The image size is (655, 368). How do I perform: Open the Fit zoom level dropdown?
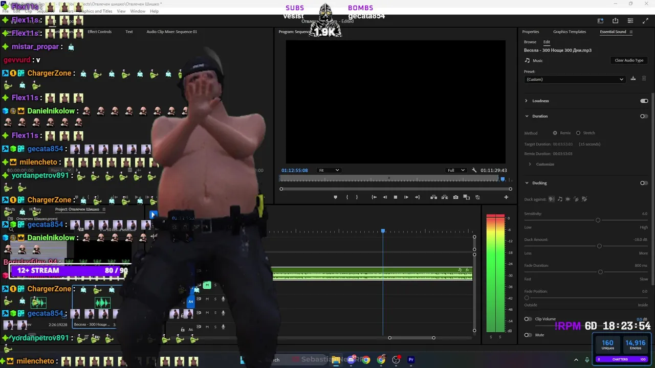click(x=329, y=170)
